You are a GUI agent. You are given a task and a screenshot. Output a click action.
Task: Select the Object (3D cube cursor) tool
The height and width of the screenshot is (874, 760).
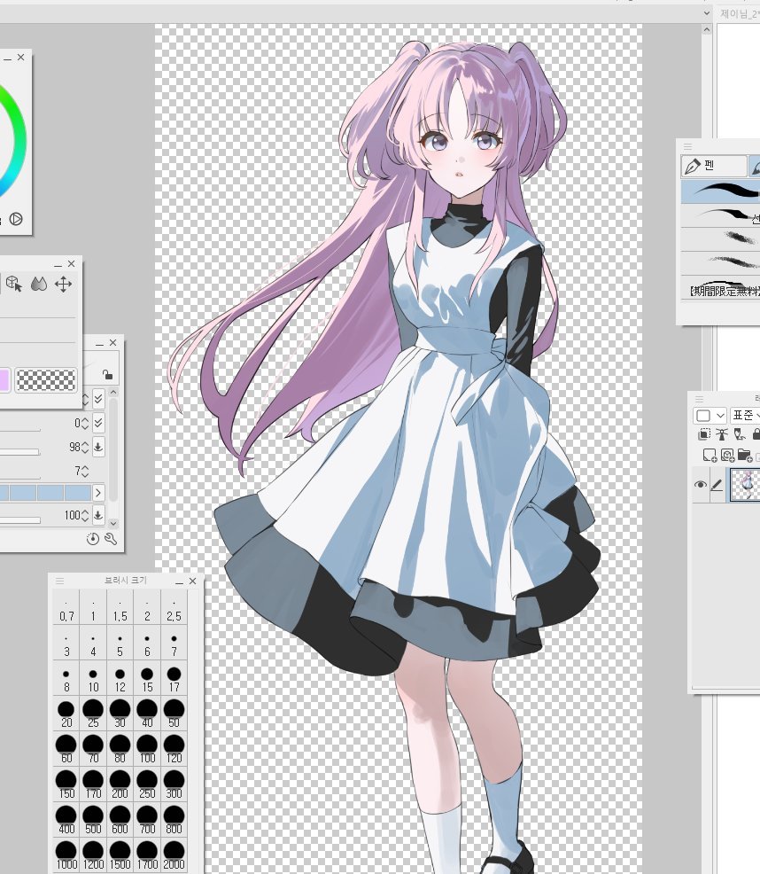click(14, 285)
